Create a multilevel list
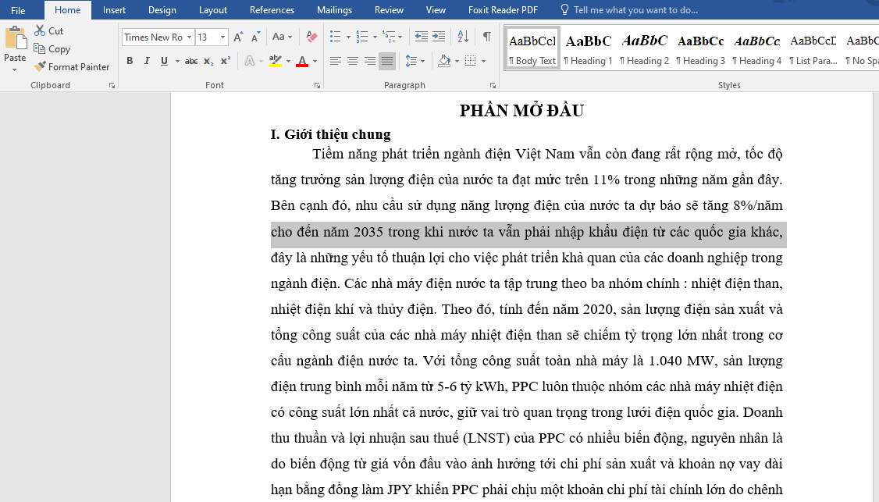879x502 pixels. click(x=389, y=37)
